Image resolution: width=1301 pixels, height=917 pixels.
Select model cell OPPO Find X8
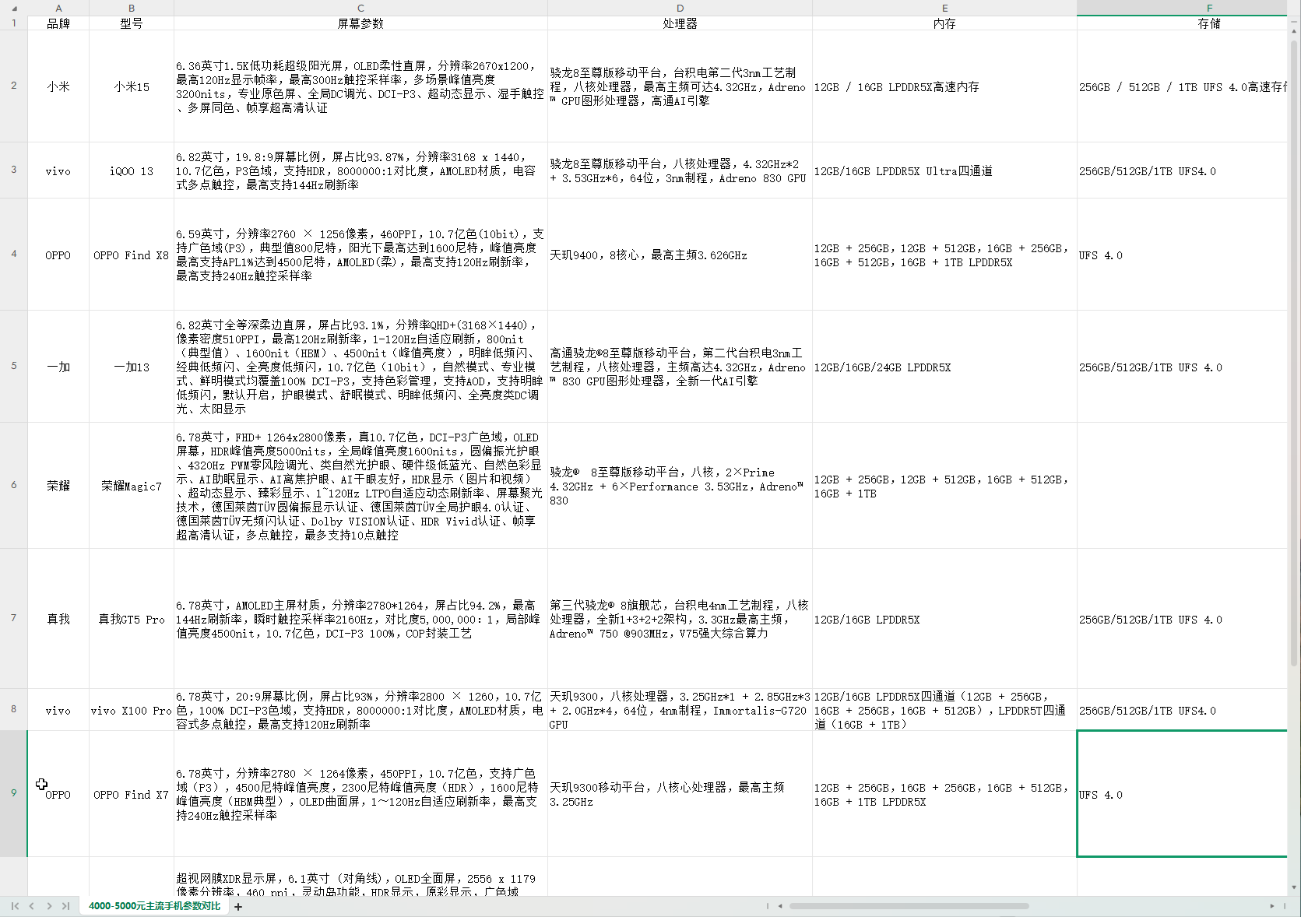point(132,255)
